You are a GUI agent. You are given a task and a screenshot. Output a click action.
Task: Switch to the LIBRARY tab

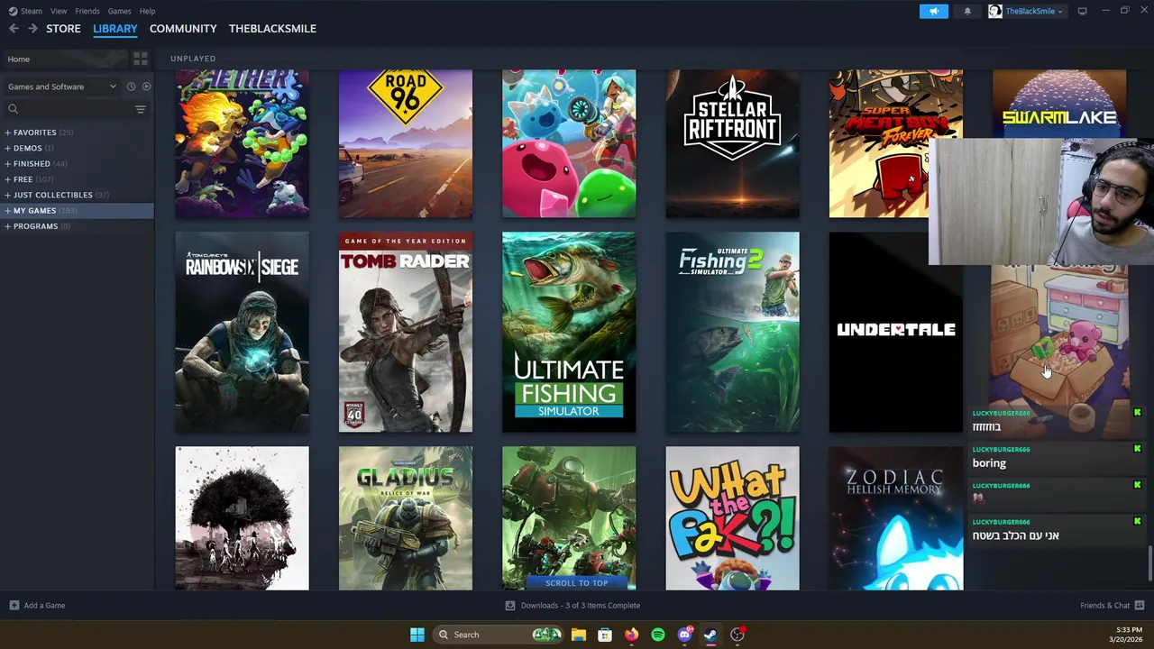[115, 29]
